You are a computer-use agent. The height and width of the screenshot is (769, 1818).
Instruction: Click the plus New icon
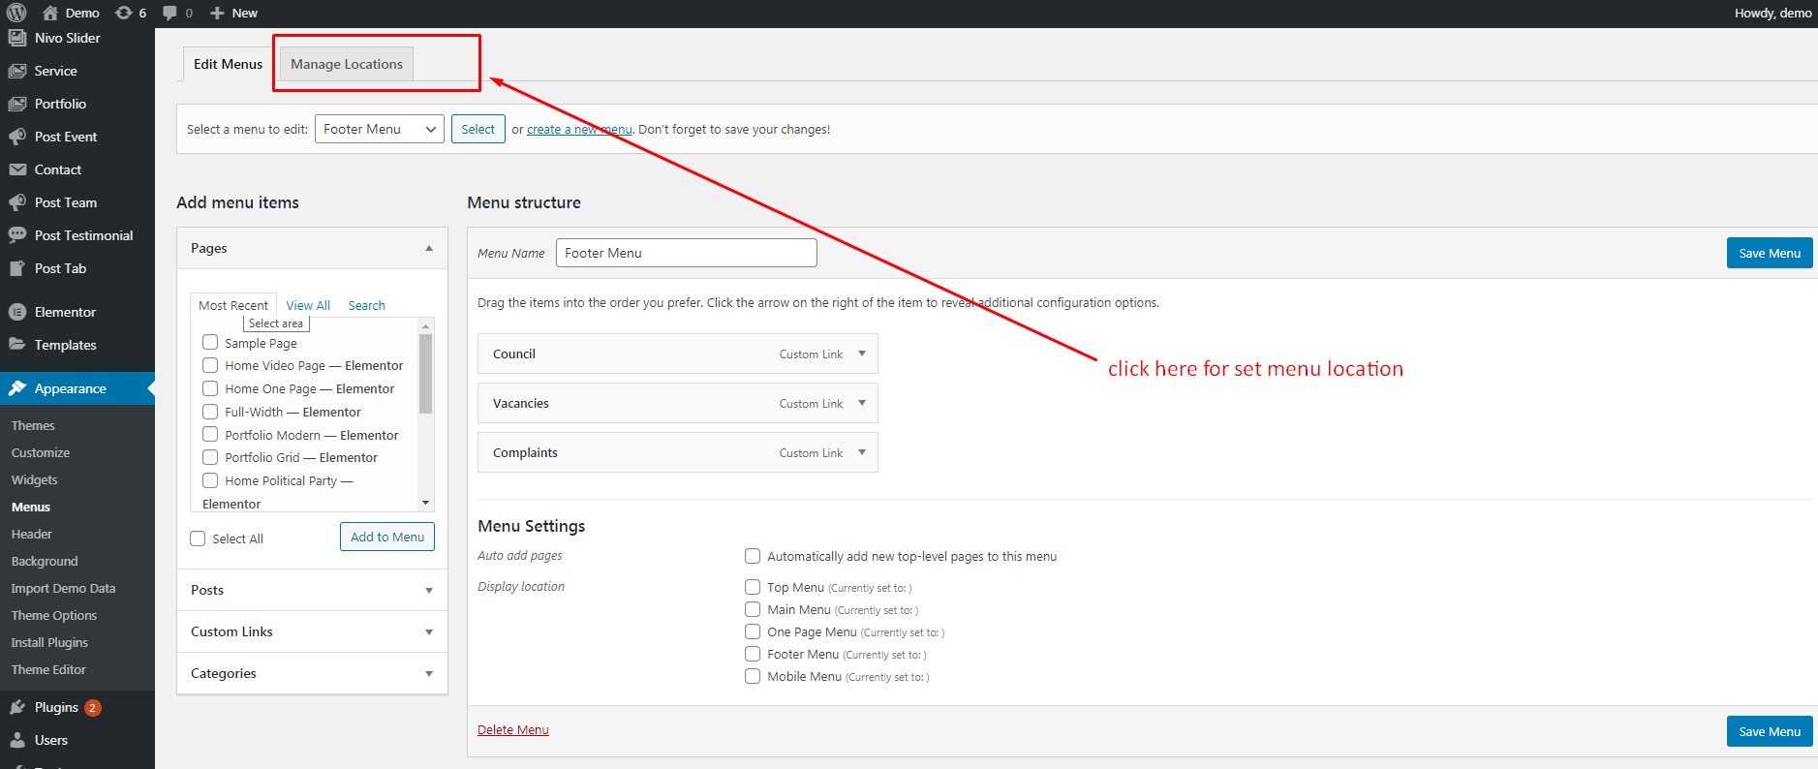(217, 13)
